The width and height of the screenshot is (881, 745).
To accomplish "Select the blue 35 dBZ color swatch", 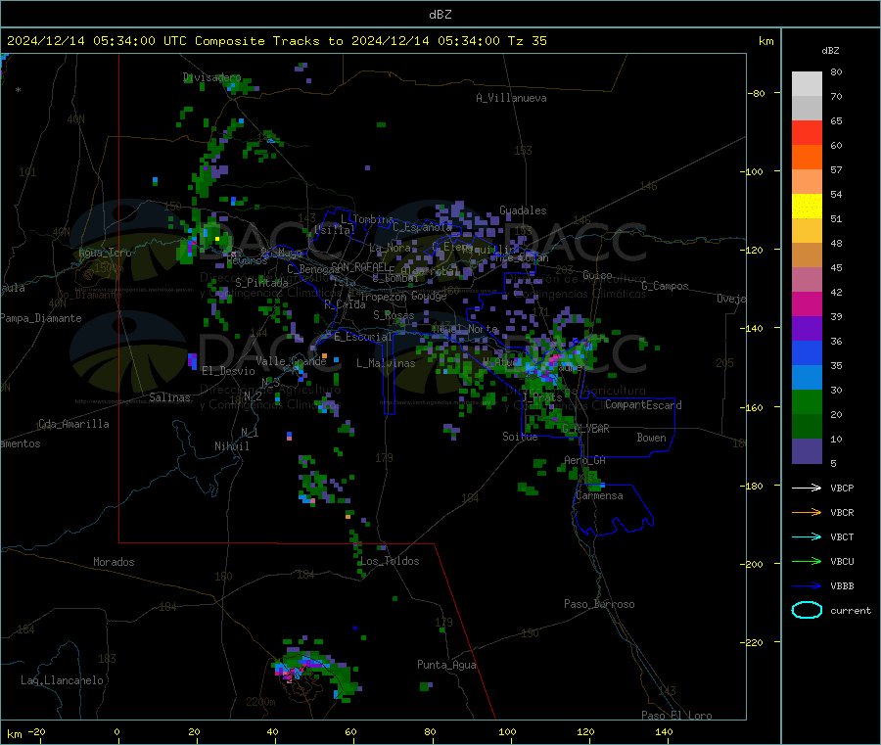I will point(807,352).
